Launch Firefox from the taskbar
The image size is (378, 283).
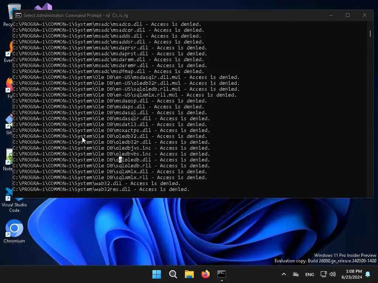coord(205,274)
